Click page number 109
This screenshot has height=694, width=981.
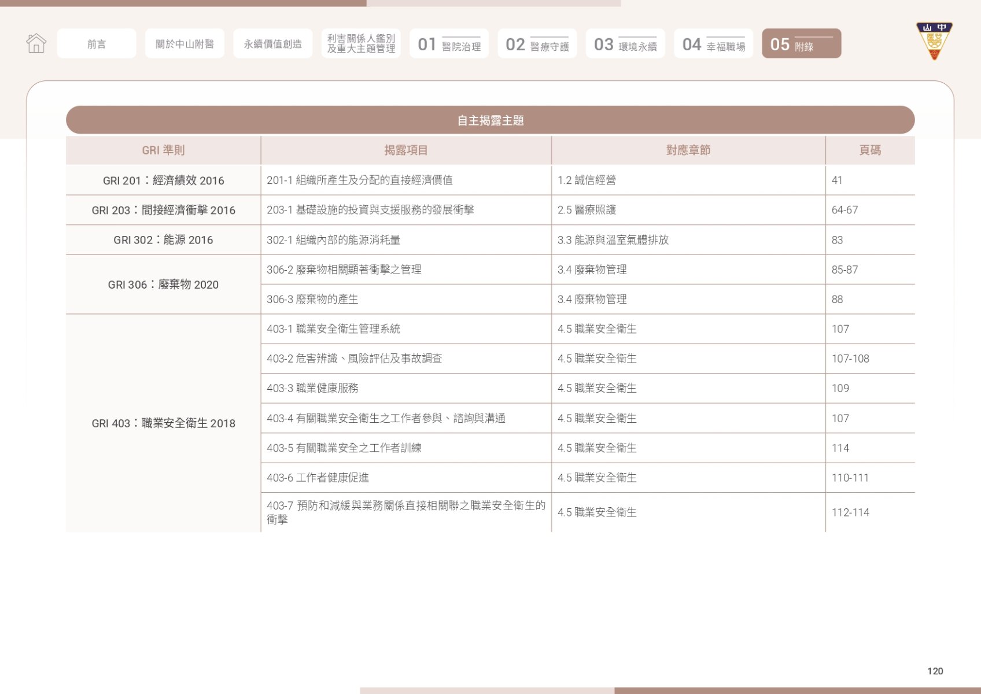tap(840, 389)
